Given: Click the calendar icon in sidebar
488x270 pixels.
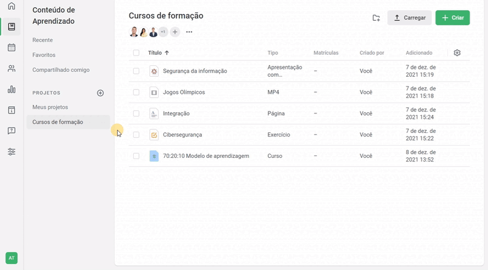Looking at the screenshot, I should click(11, 48).
